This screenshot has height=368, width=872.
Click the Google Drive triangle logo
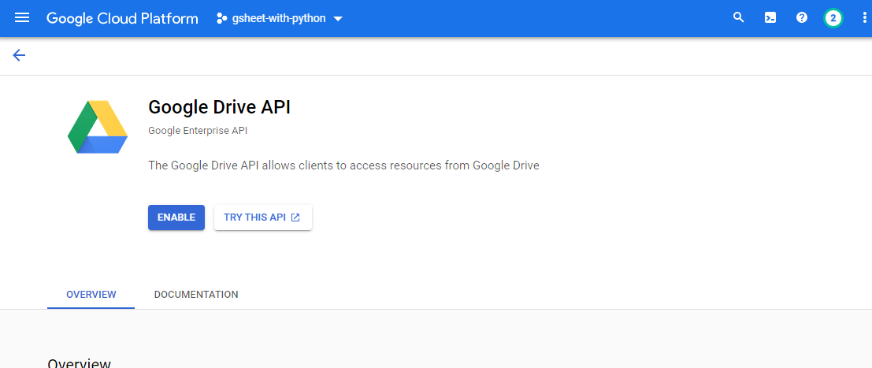coord(98,127)
